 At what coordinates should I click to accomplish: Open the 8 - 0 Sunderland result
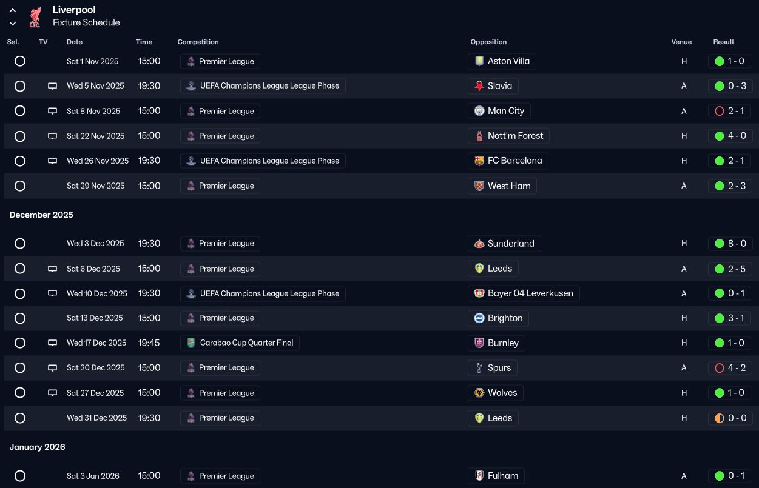730,244
